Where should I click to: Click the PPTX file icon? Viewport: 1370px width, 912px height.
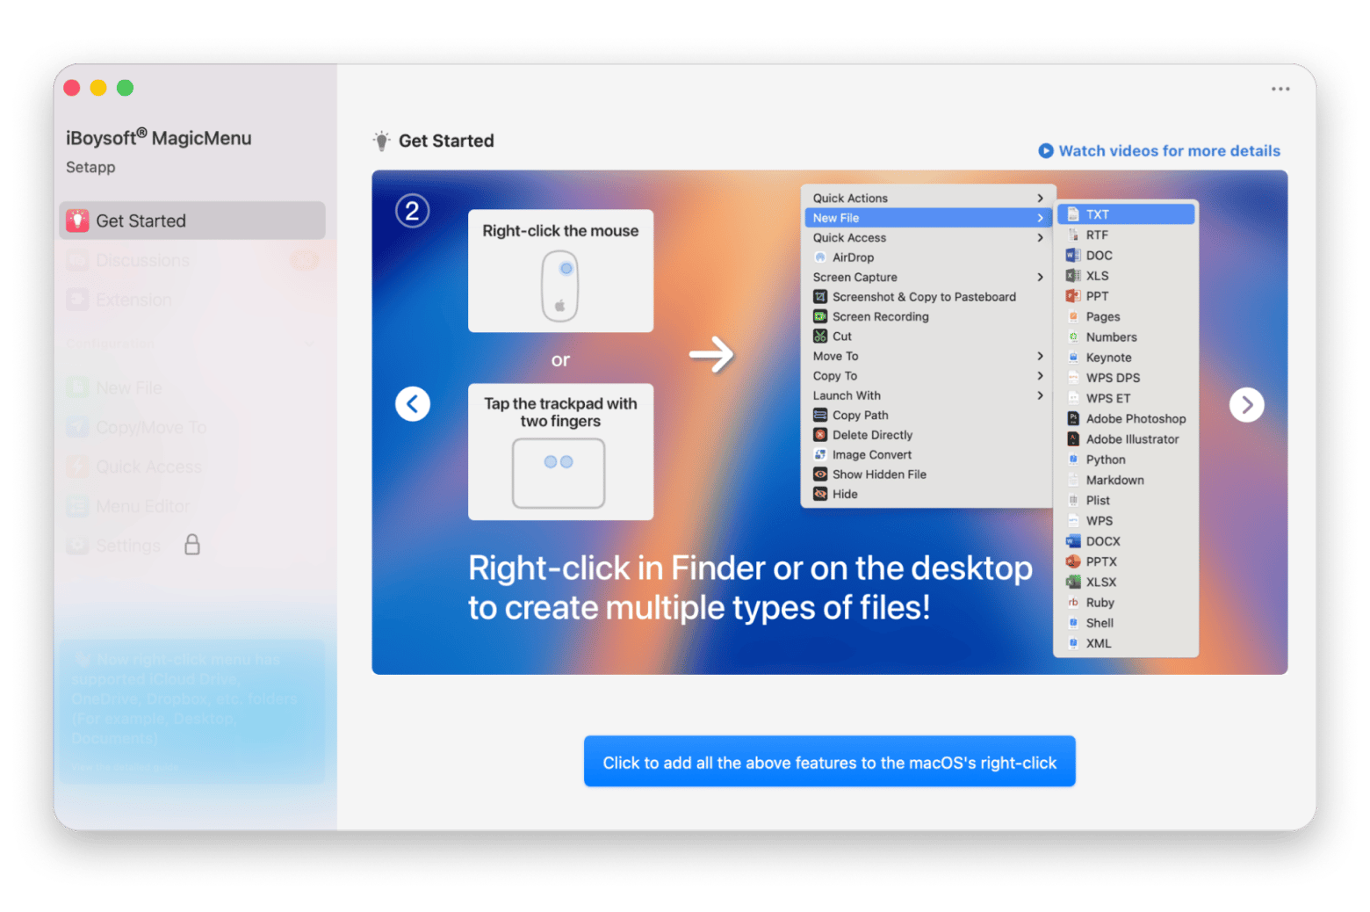[x=1073, y=561]
